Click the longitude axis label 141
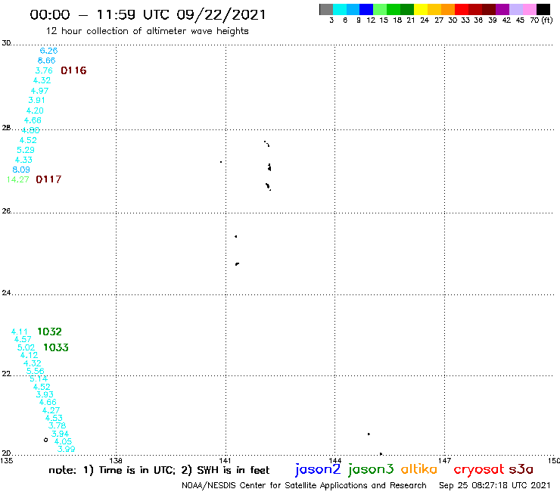 pyautogui.click(x=225, y=460)
